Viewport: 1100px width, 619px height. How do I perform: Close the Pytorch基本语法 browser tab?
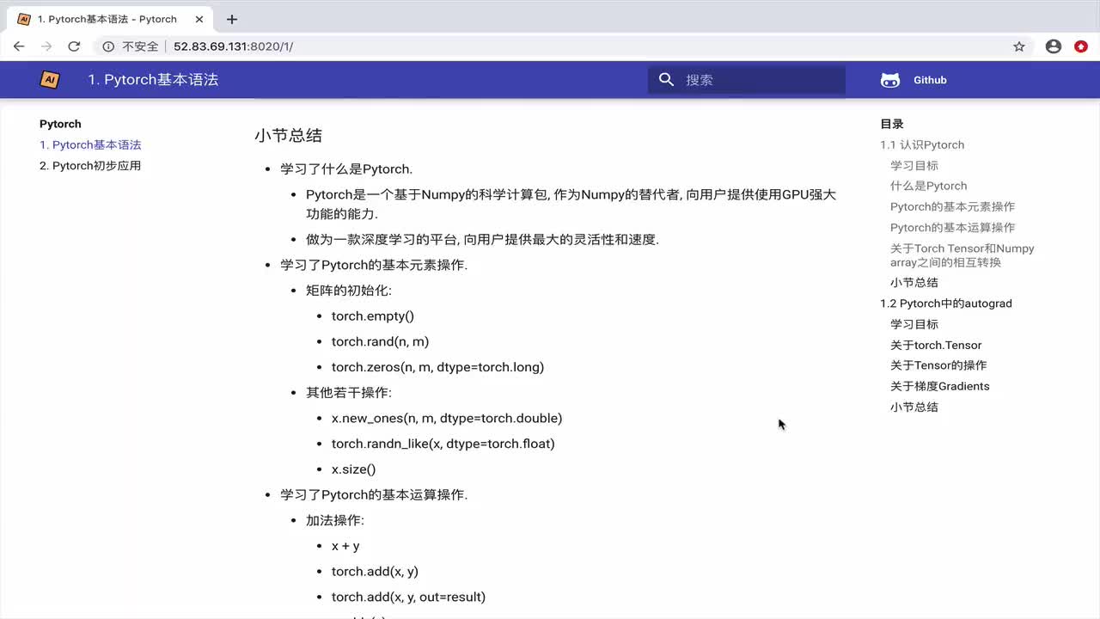200,19
